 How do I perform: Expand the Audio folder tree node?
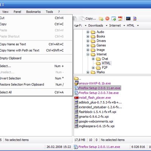88,32
